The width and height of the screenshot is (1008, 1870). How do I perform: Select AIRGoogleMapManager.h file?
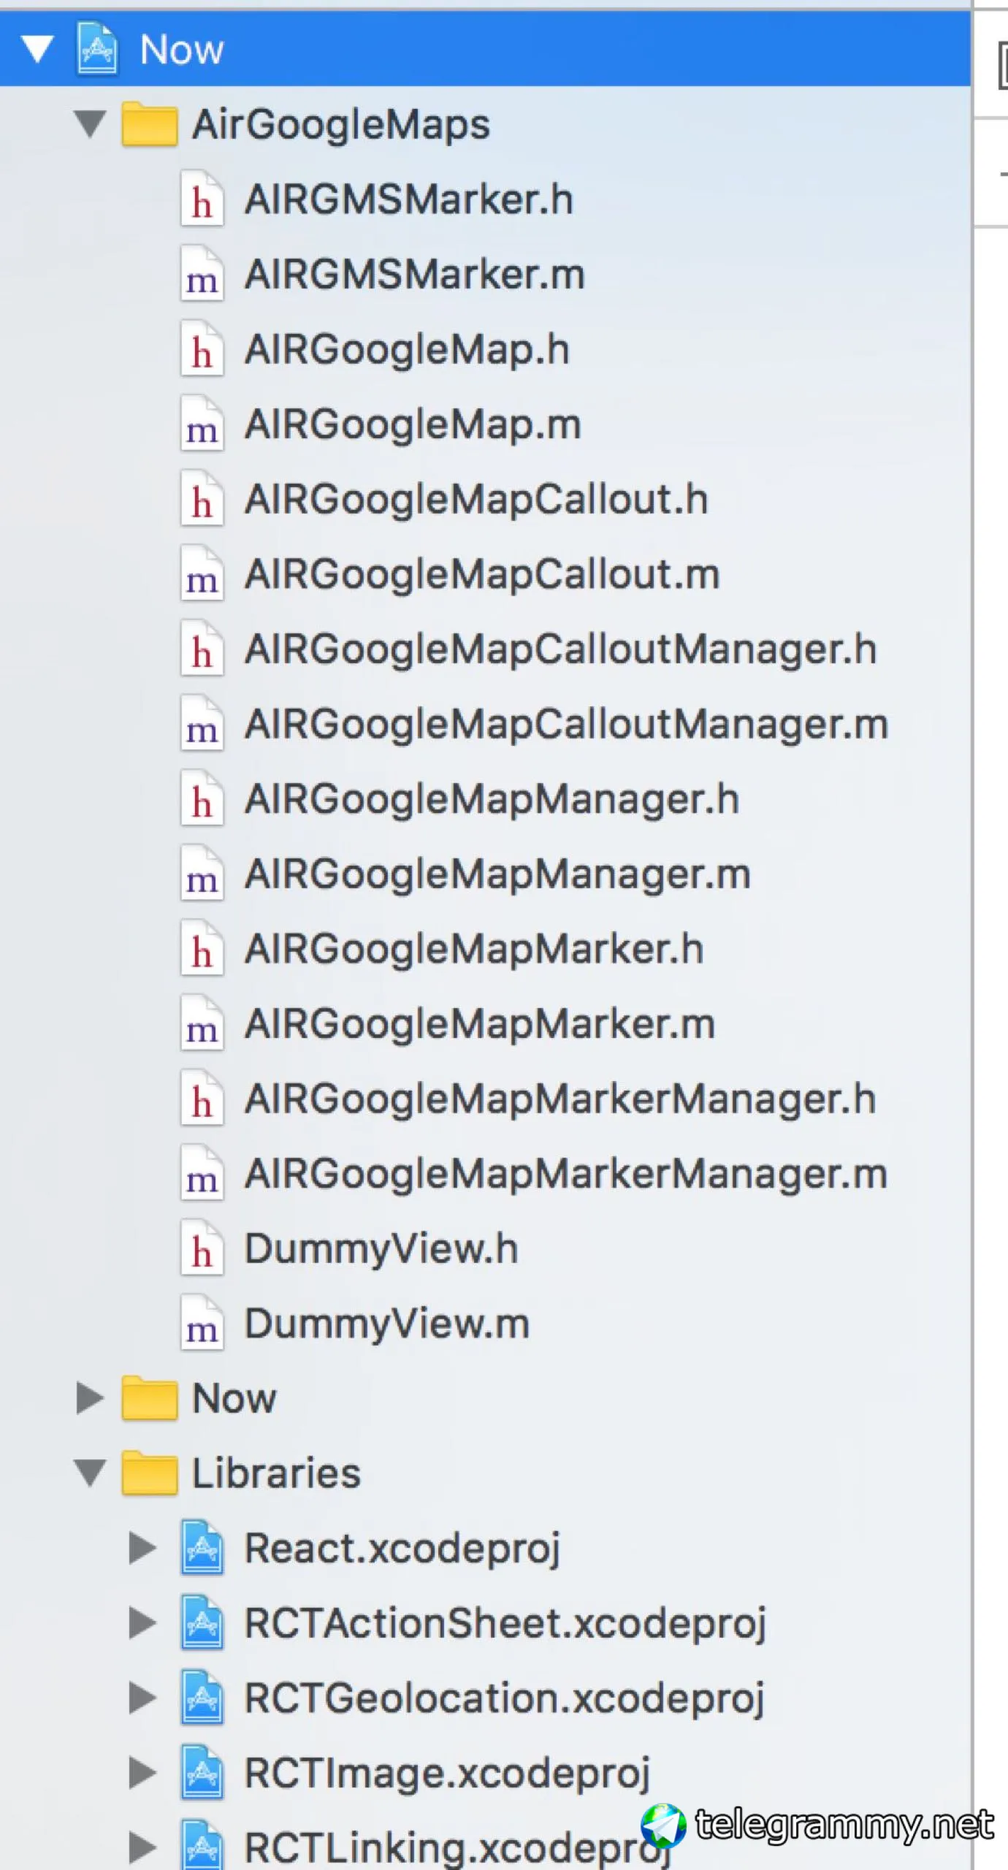tap(492, 799)
